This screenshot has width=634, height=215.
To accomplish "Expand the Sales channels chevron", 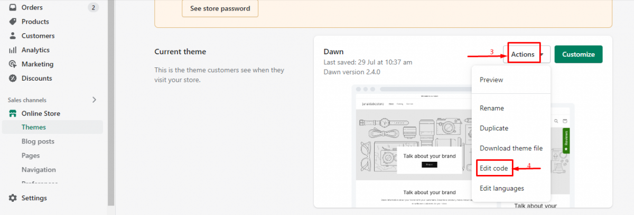I will [x=95, y=100].
